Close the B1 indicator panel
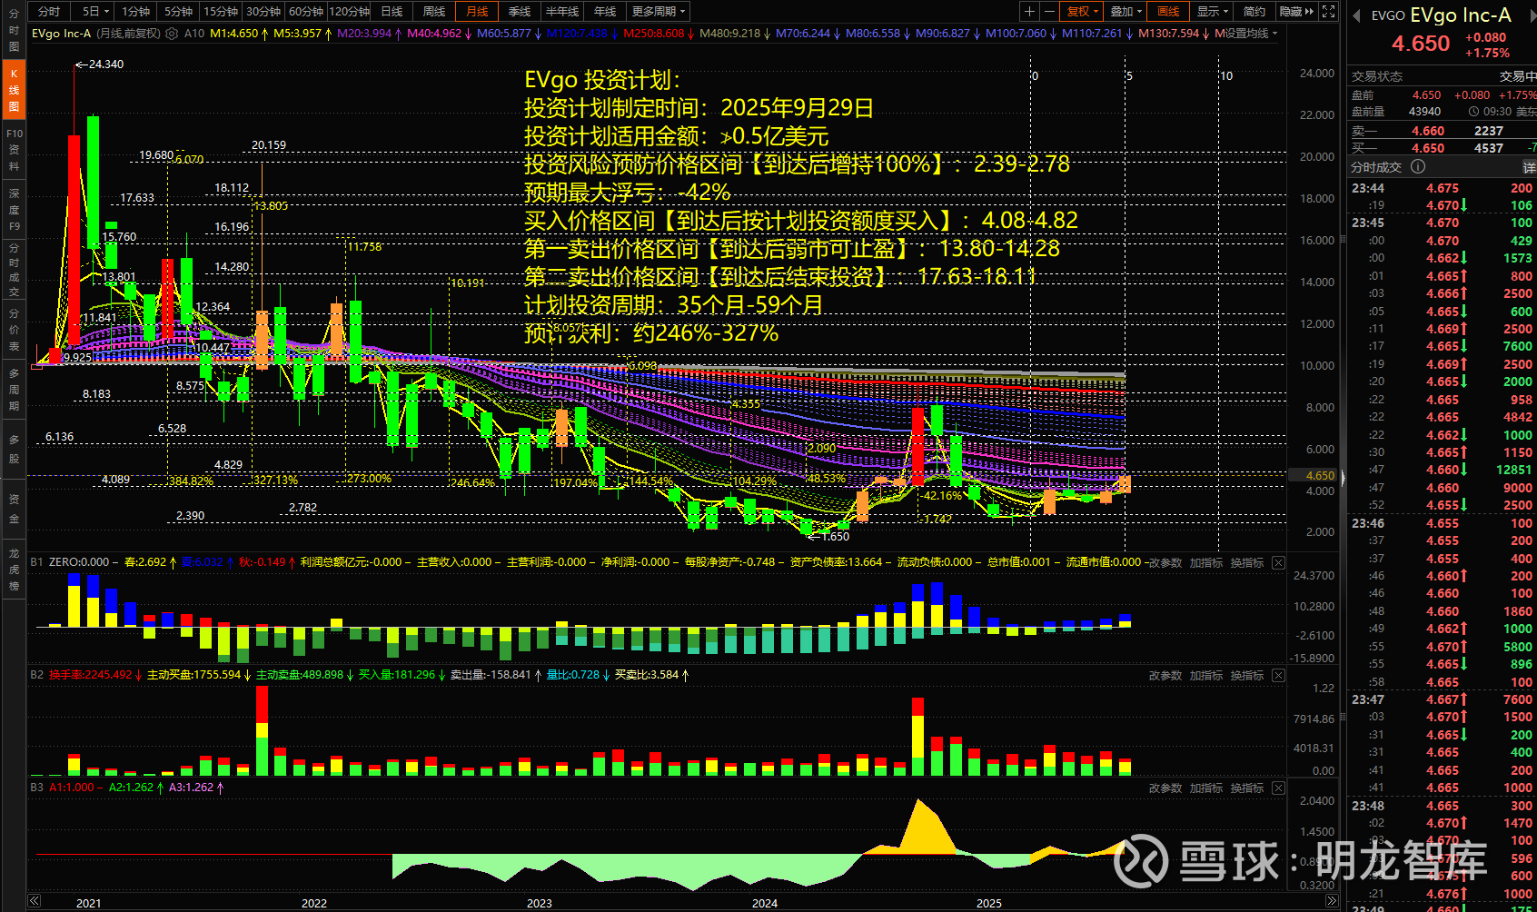The height and width of the screenshot is (912, 1537). (1278, 563)
